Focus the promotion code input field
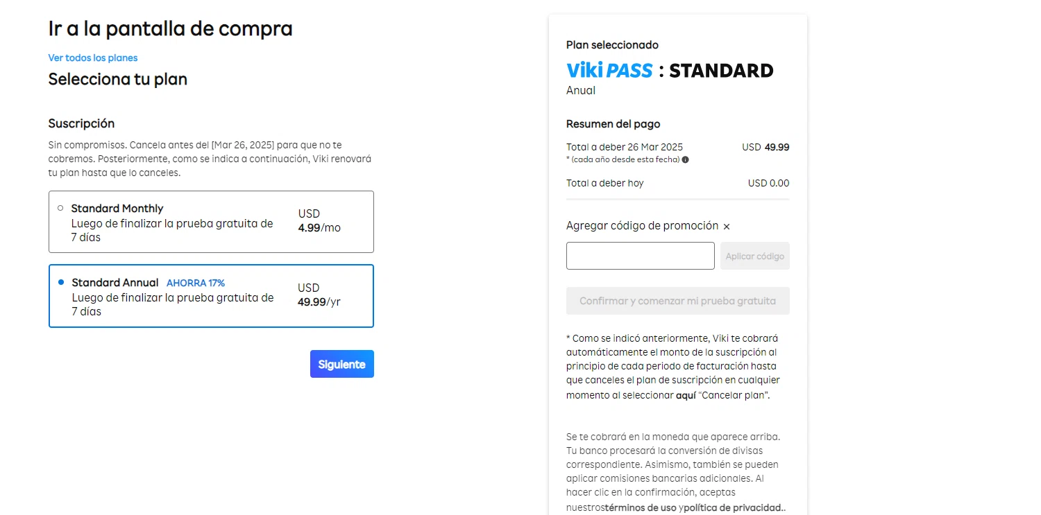 (x=640, y=256)
